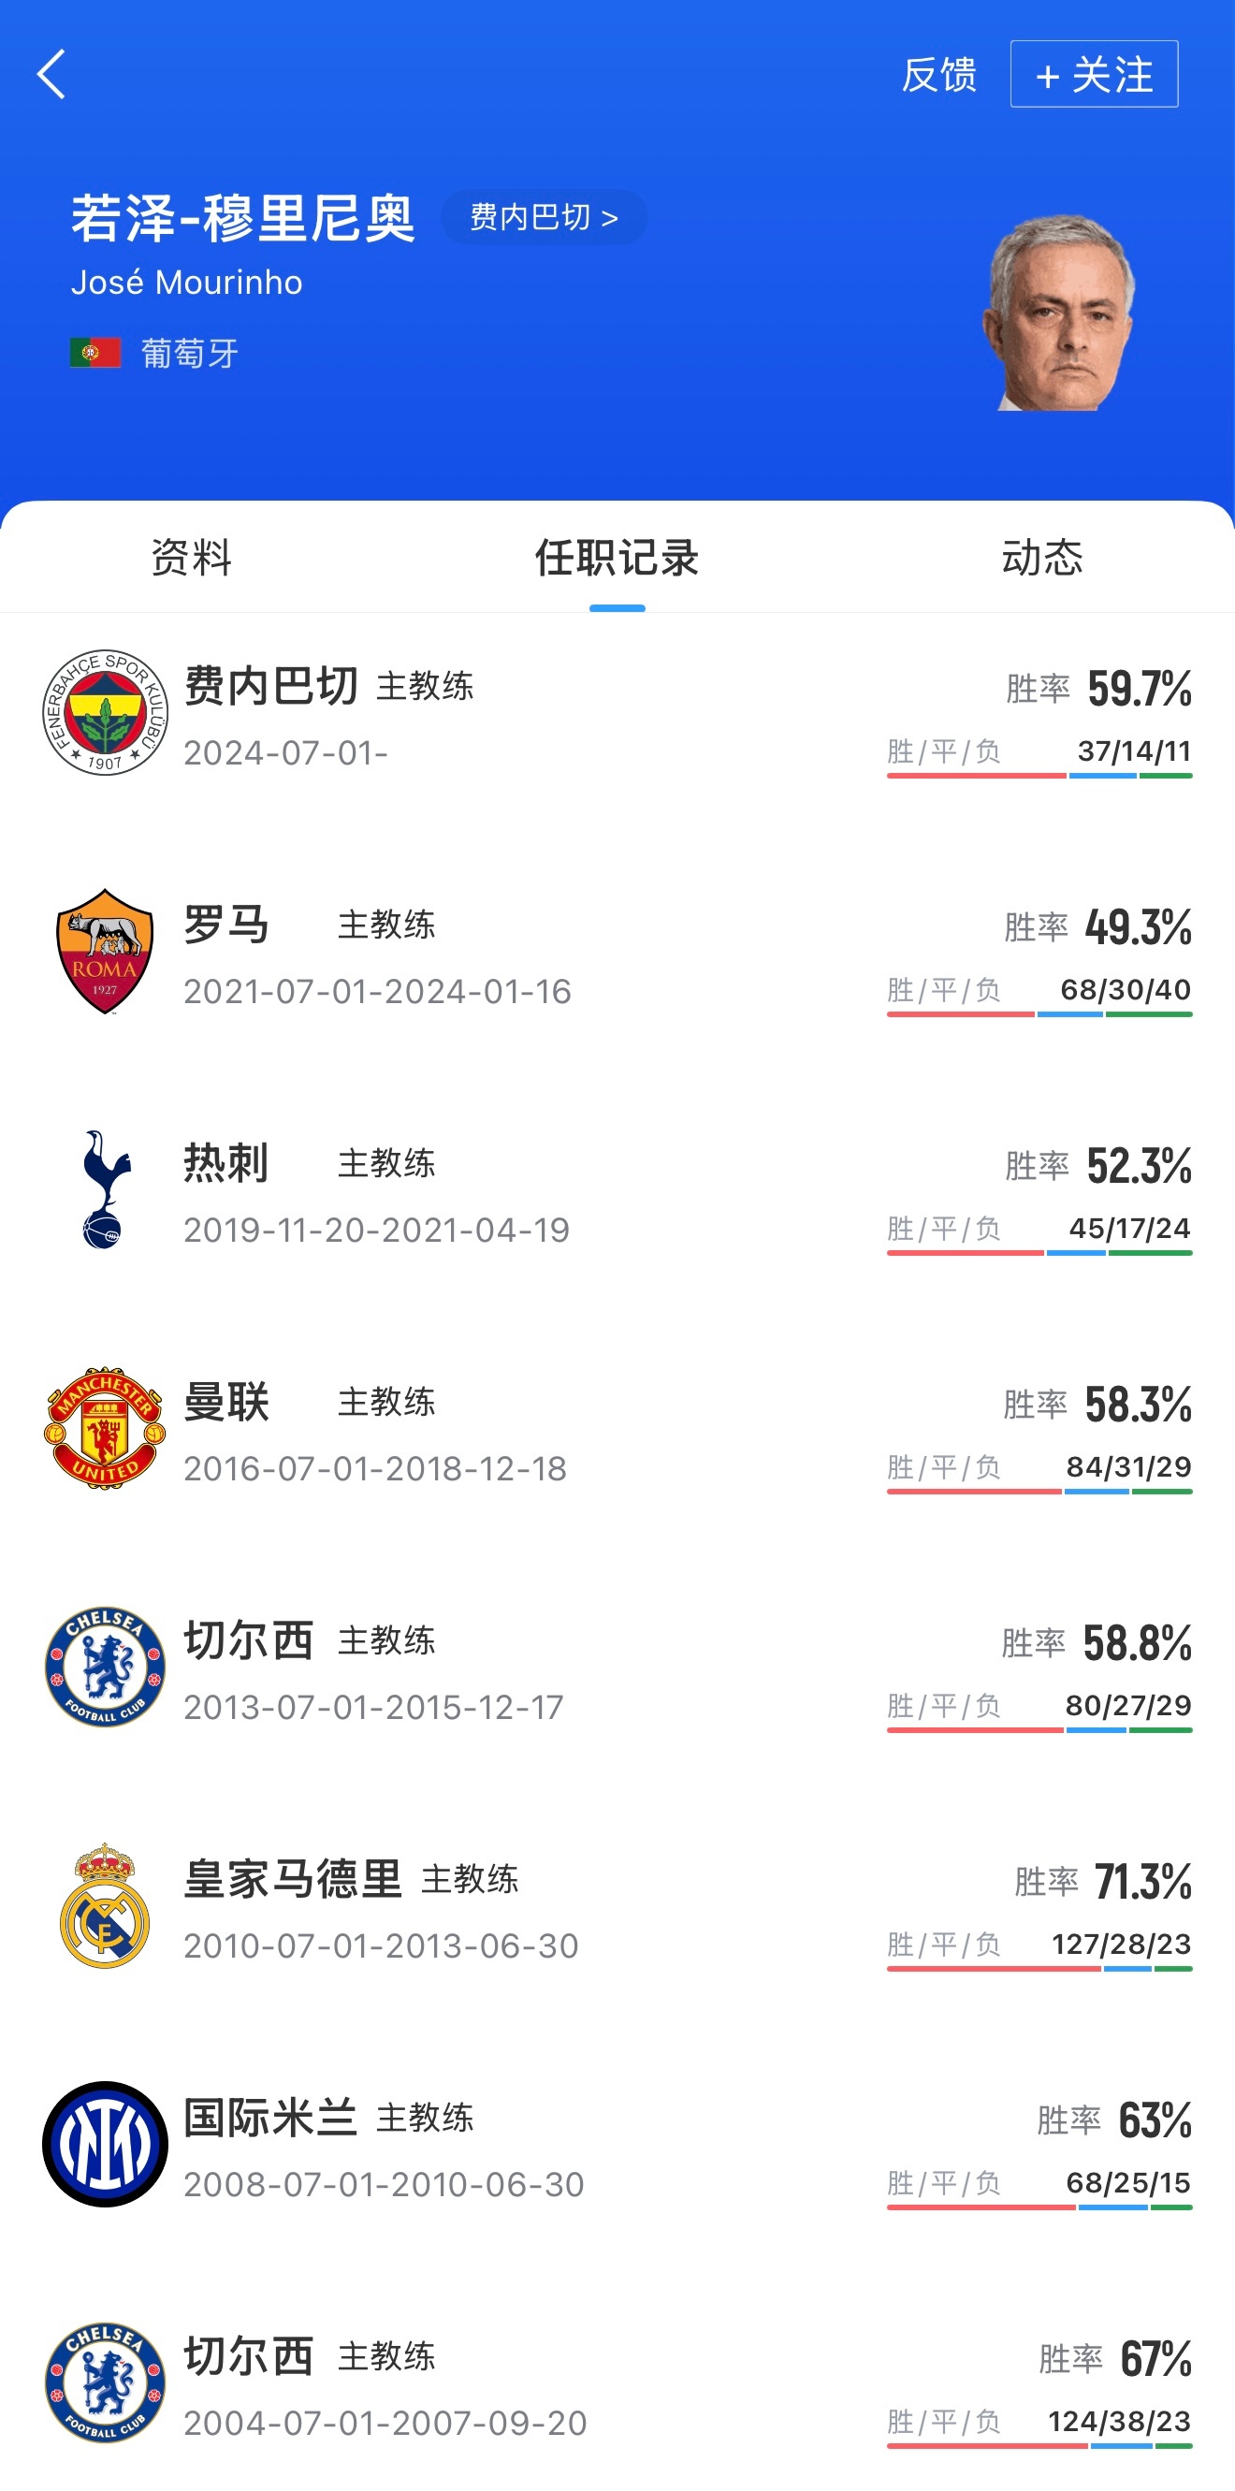Screen dimensions: 1235x2491
Task: Tap the Manchester United crest
Action: pos(106,1428)
